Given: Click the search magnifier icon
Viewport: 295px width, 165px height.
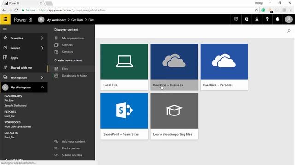Looking at the screenshot, I should (x=289, y=31).
